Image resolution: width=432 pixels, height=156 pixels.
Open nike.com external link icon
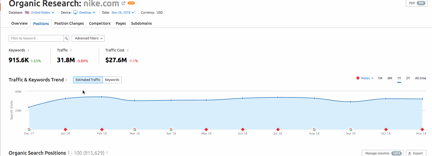coord(124,3)
